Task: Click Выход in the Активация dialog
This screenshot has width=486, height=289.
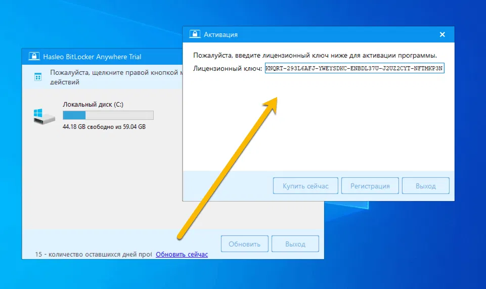Action: 425,186
